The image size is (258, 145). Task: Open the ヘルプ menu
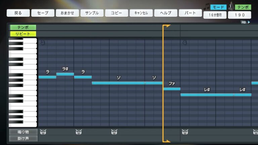(165, 13)
